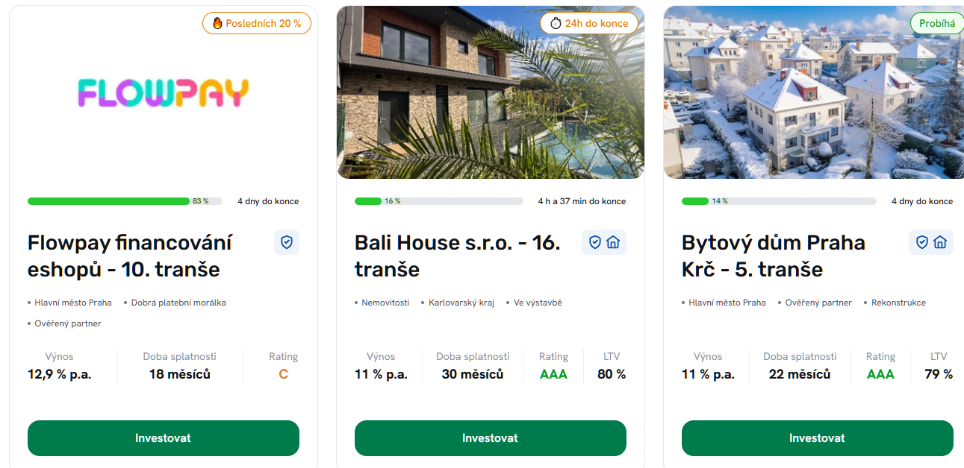Click shield icon on Flowpay card
Screen dimensions: 964x468
coord(287,242)
